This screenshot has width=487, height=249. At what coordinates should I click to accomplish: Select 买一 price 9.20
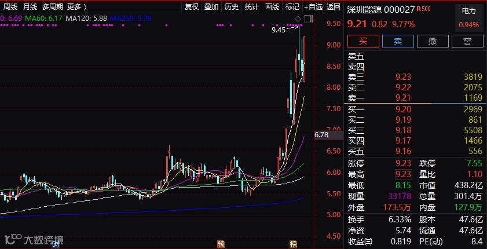point(404,109)
